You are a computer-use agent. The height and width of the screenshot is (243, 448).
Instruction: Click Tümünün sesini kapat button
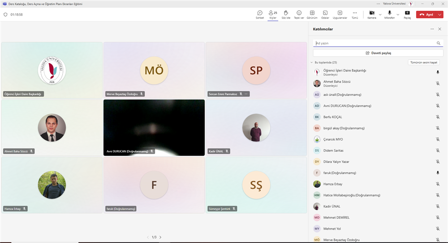424,63
